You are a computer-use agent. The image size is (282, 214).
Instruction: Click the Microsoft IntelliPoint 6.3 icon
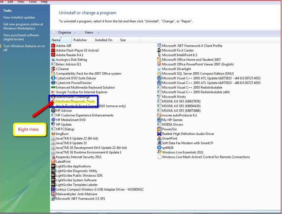click(159, 55)
